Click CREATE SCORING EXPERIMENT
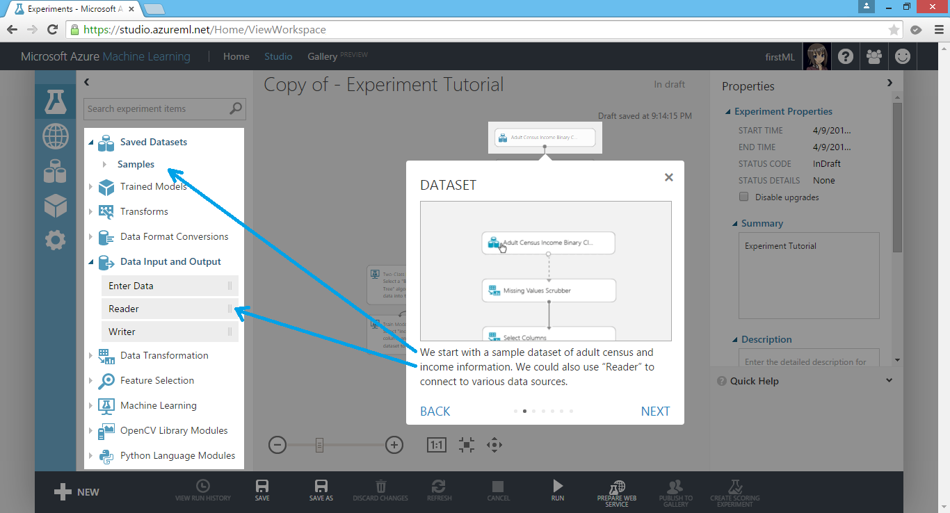950x513 pixels. tap(734, 493)
